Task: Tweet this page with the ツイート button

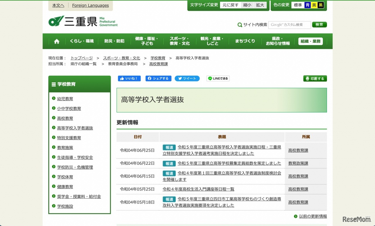Action: click(187, 79)
